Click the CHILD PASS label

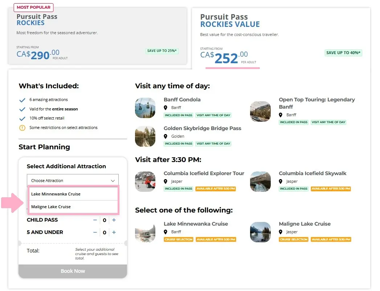pyautogui.click(x=42, y=220)
